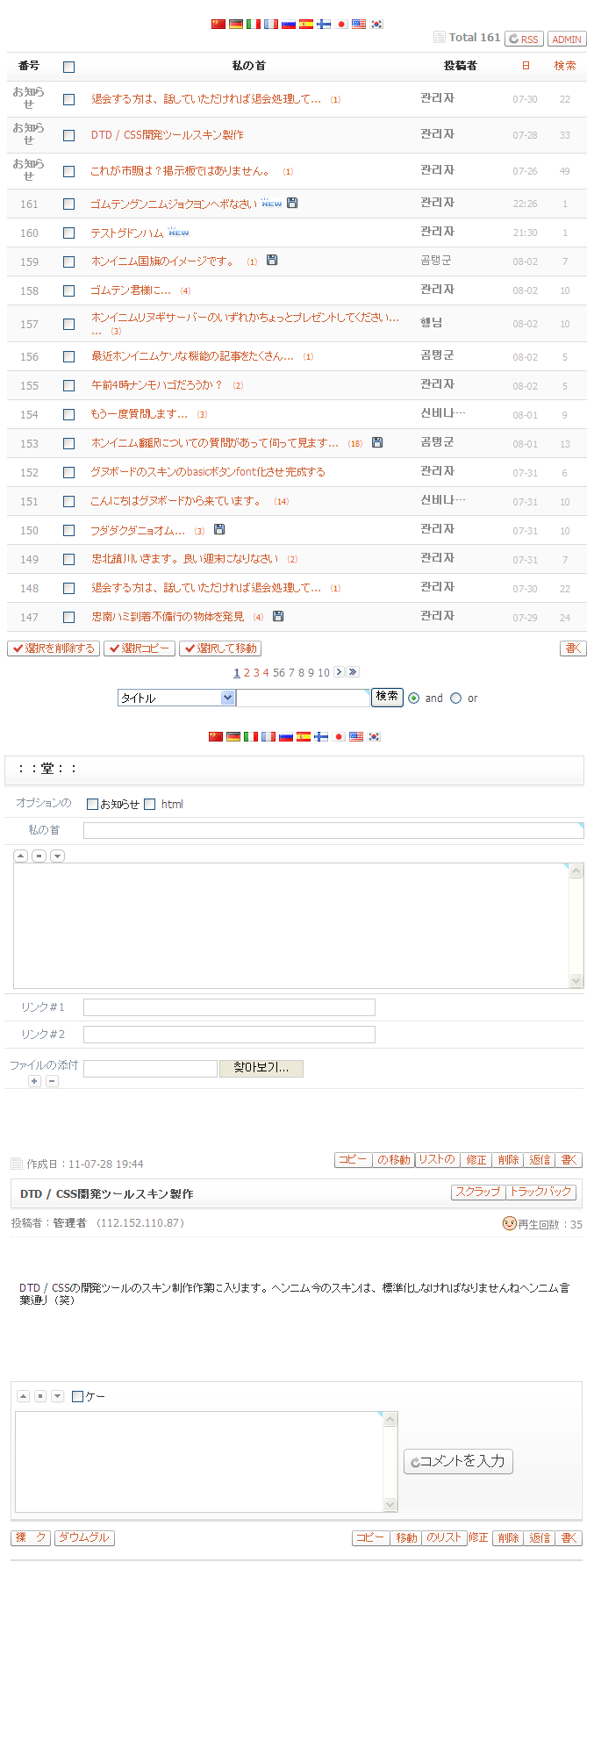Shrink the comment box using up-arrow button
Image resolution: width=594 pixels, height=1755 pixels.
24,1396
